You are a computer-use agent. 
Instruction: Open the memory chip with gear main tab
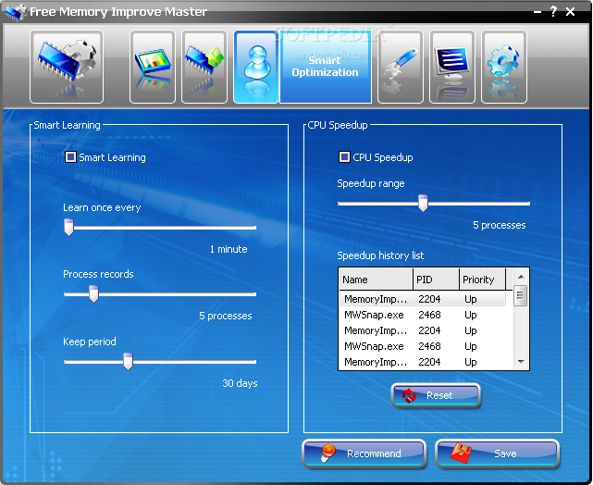coord(67,67)
